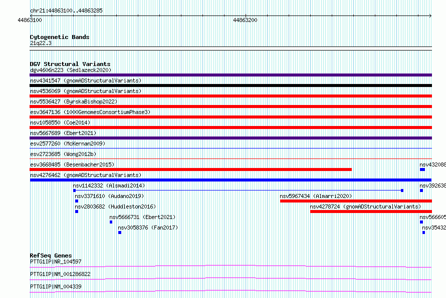Image resolution: width=446 pixels, height=298 pixels.
Task: Click the black bar for nsv4341547
Action: [231, 85]
